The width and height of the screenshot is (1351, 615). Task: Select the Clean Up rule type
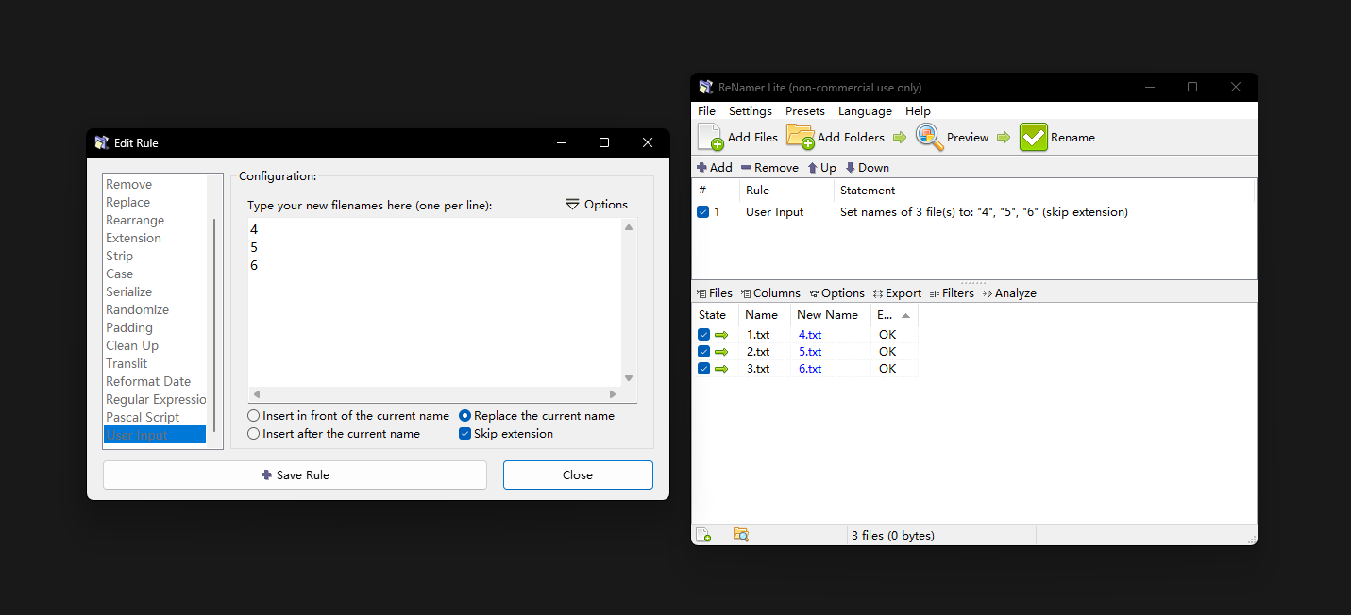pyautogui.click(x=155, y=345)
